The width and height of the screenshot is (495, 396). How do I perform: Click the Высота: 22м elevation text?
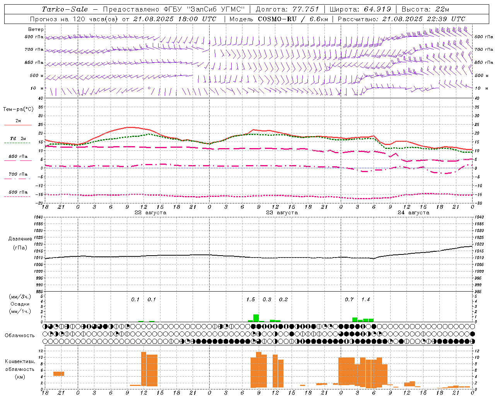click(x=425, y=9)
